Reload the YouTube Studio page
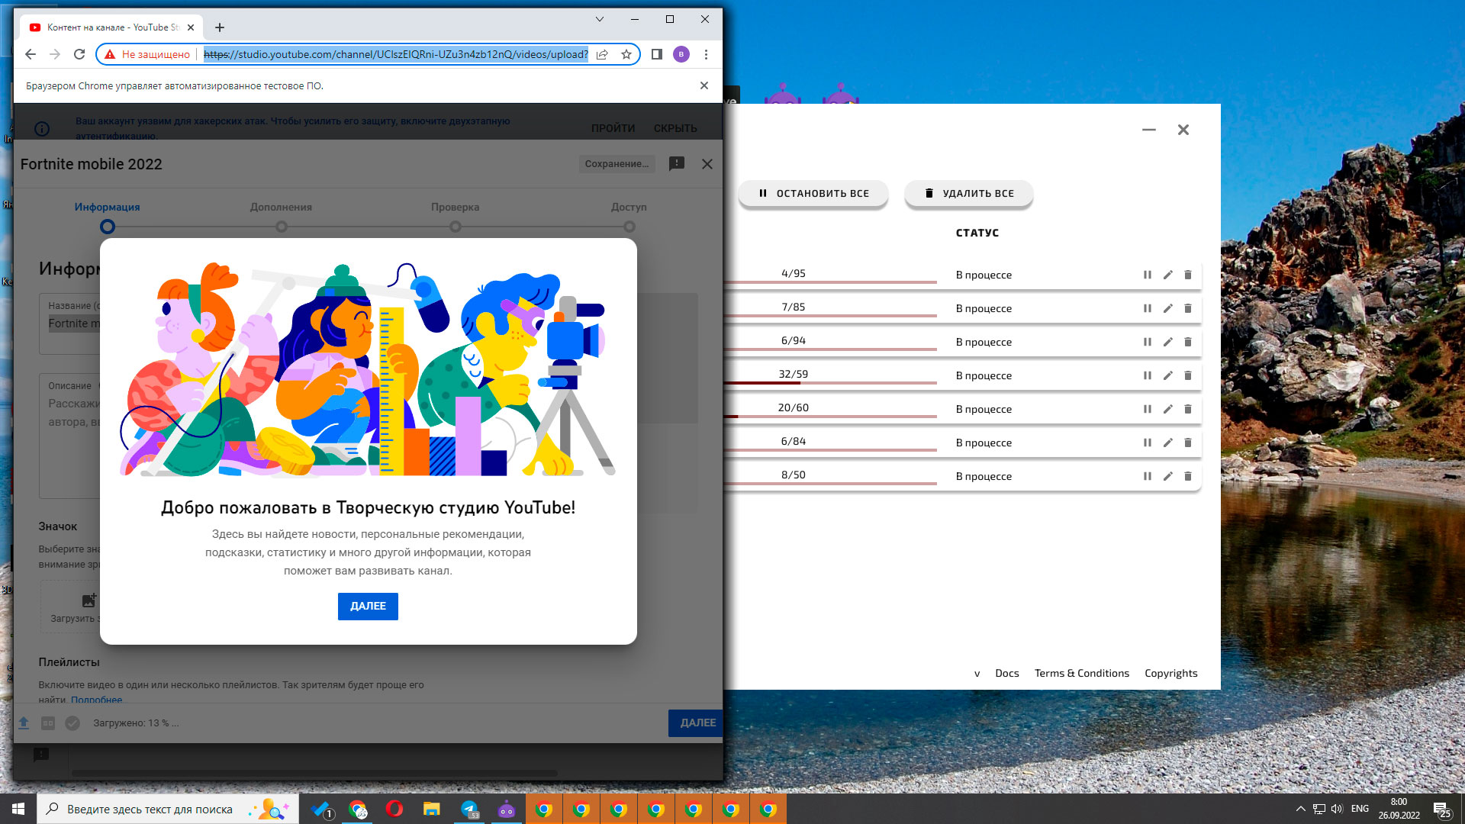 click(x=79, y=54)
